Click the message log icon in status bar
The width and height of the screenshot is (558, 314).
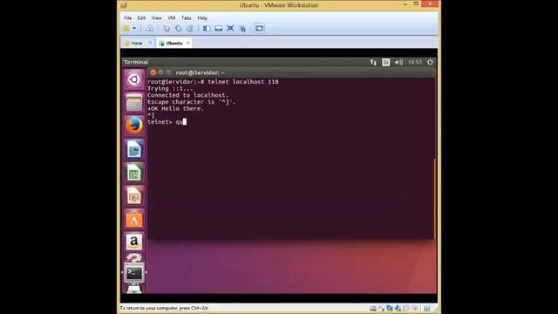click(426, 308)
